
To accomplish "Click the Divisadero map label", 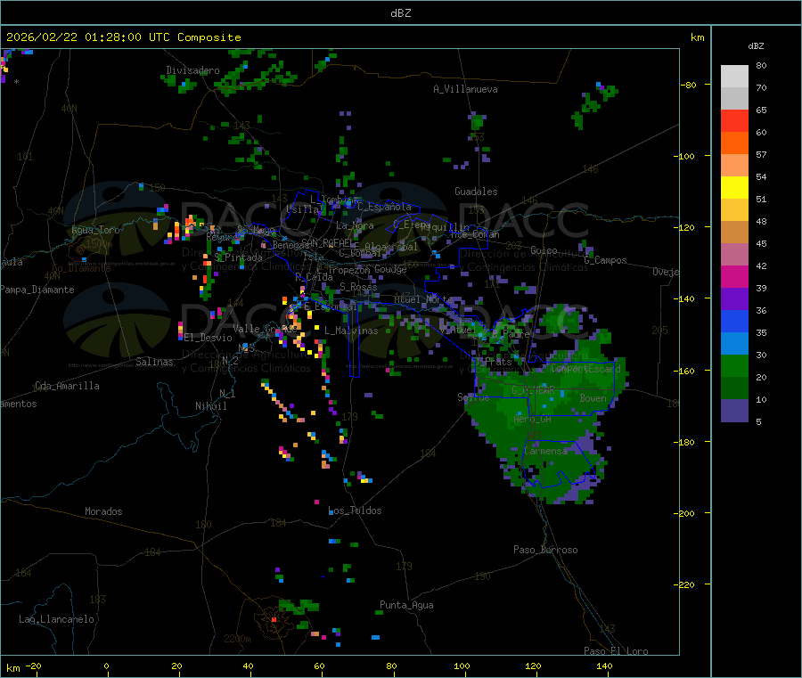I will (x=192, y=70).
